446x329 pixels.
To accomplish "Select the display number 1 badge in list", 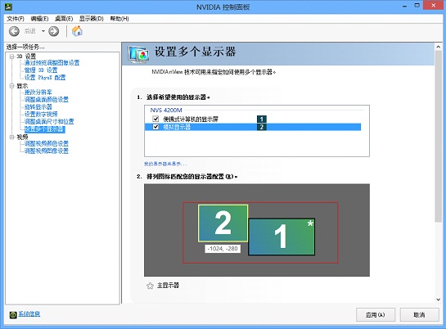I will click(x=262, y=119).
